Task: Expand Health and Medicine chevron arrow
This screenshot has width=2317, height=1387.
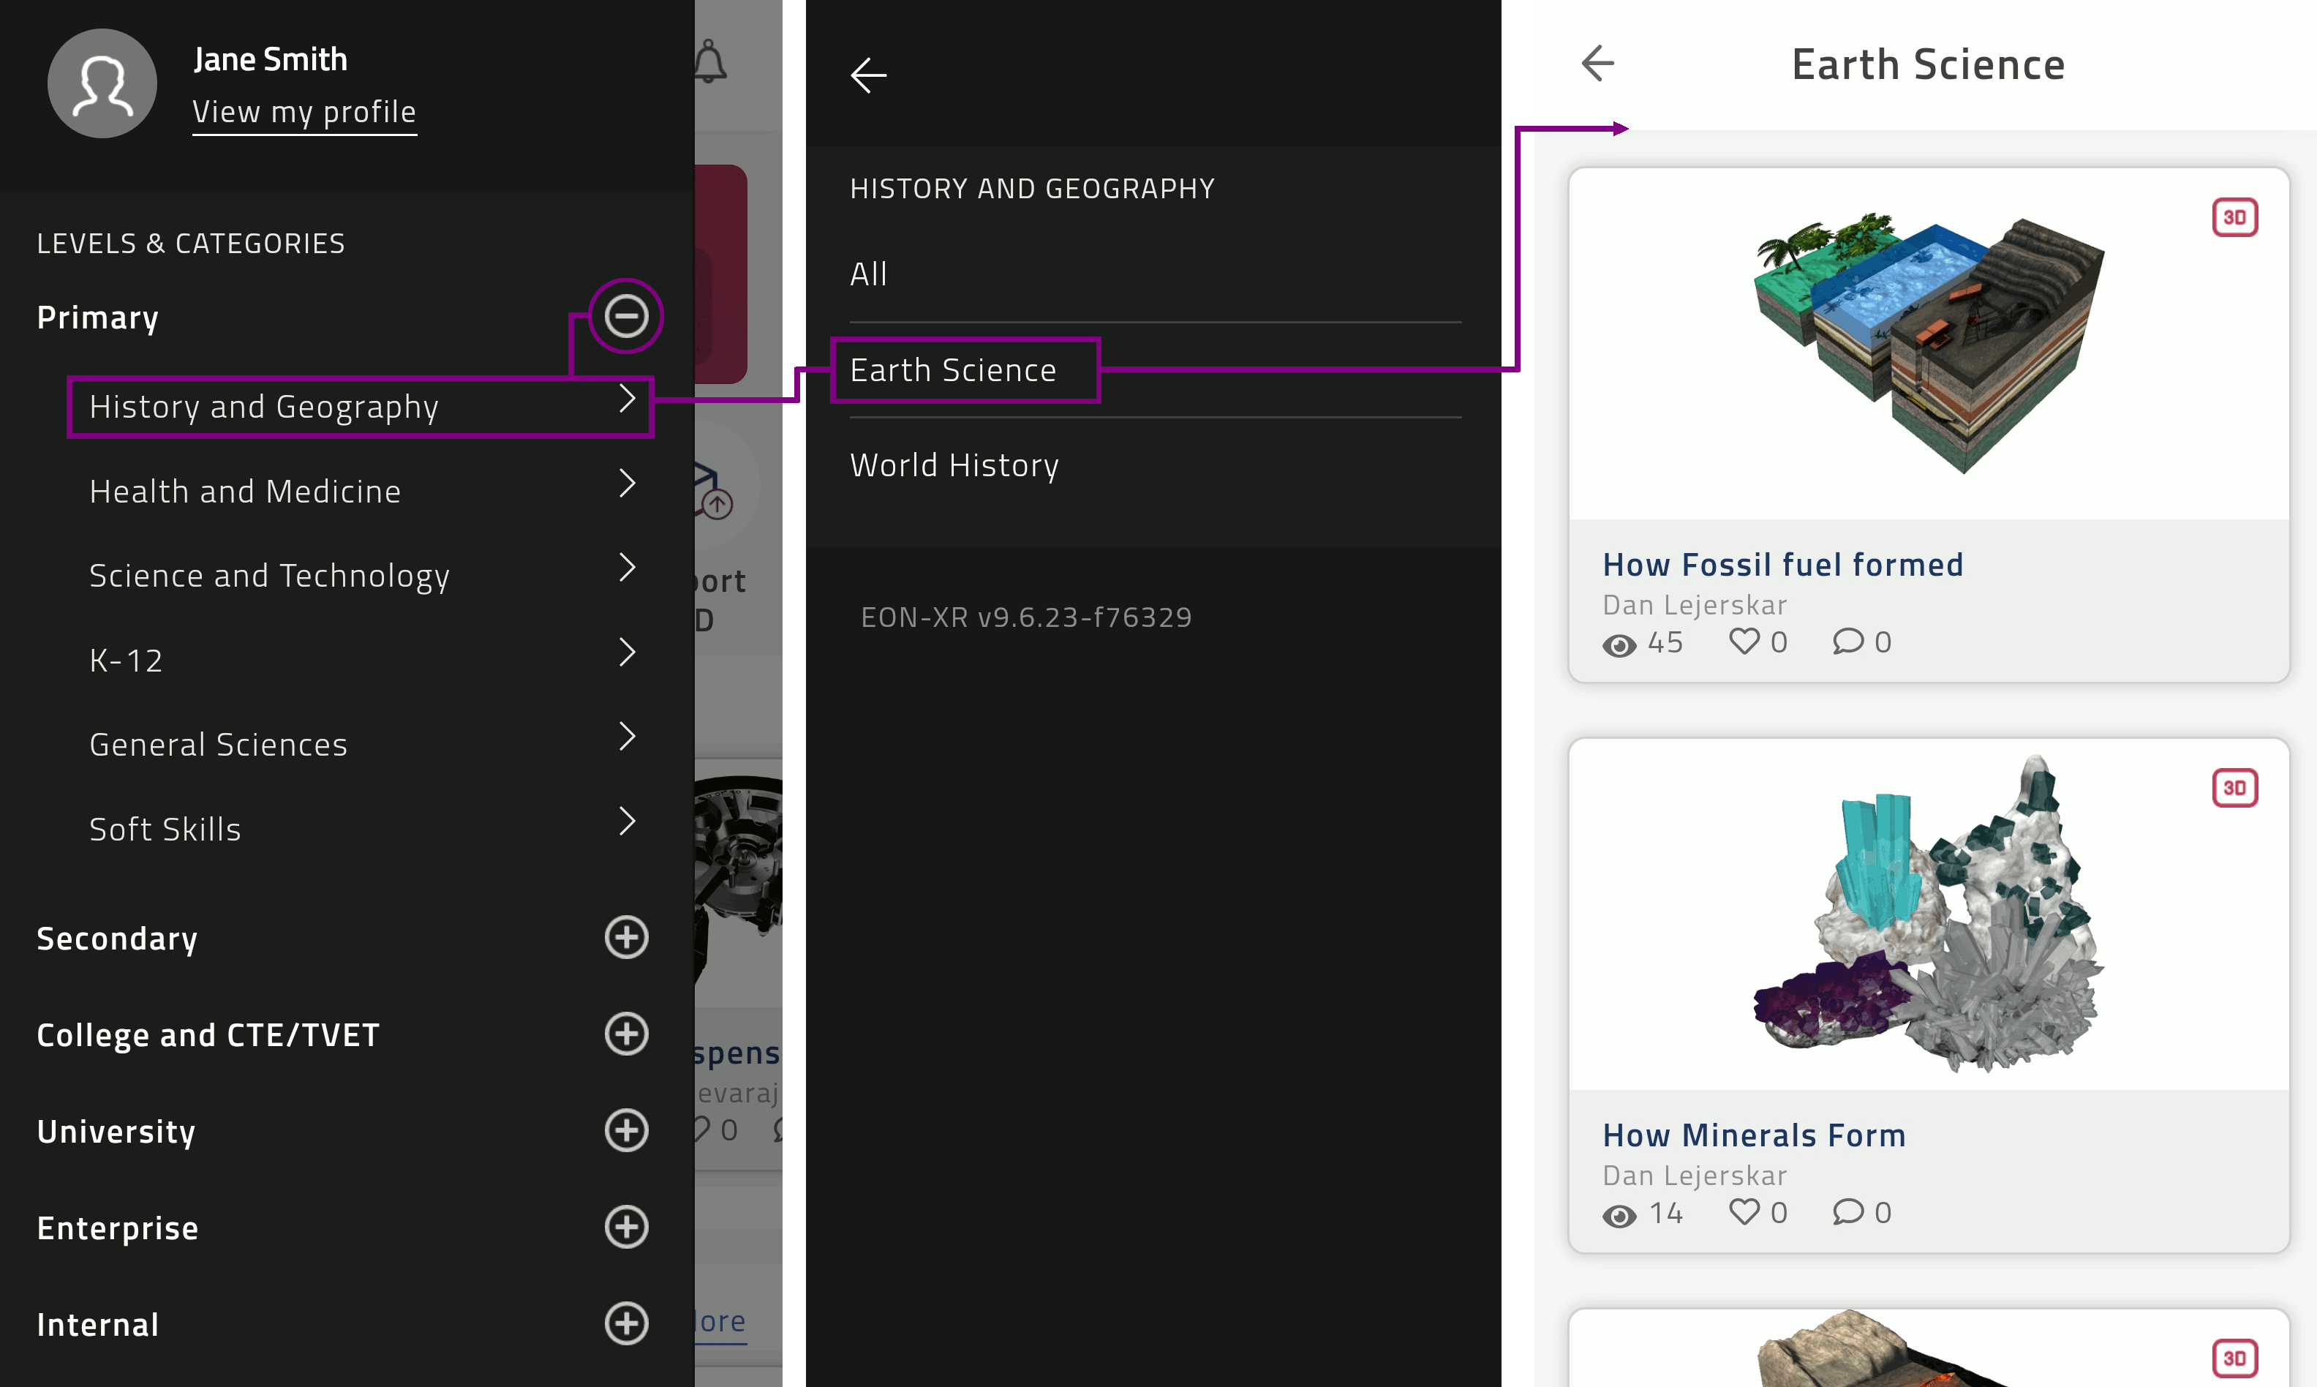Action: [628, 484]
